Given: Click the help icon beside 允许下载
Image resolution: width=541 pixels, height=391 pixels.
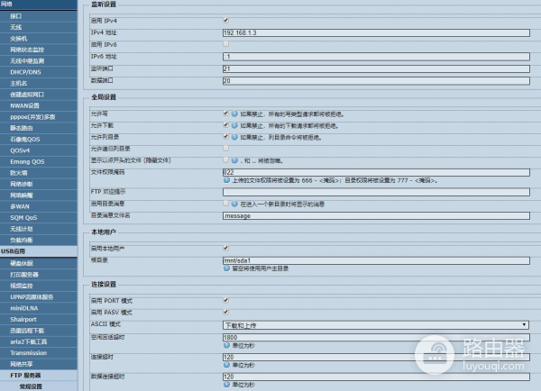Looking at the screenshot, I should [234, 125].
